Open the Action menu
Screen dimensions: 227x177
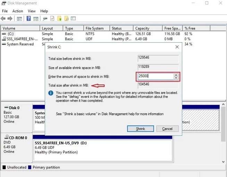coord(18,11)
